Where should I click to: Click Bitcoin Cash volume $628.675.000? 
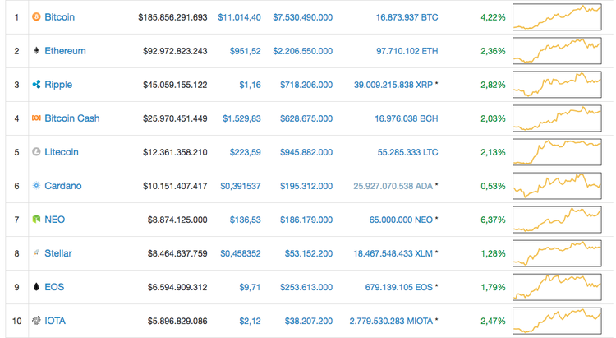tap(306, 118)
